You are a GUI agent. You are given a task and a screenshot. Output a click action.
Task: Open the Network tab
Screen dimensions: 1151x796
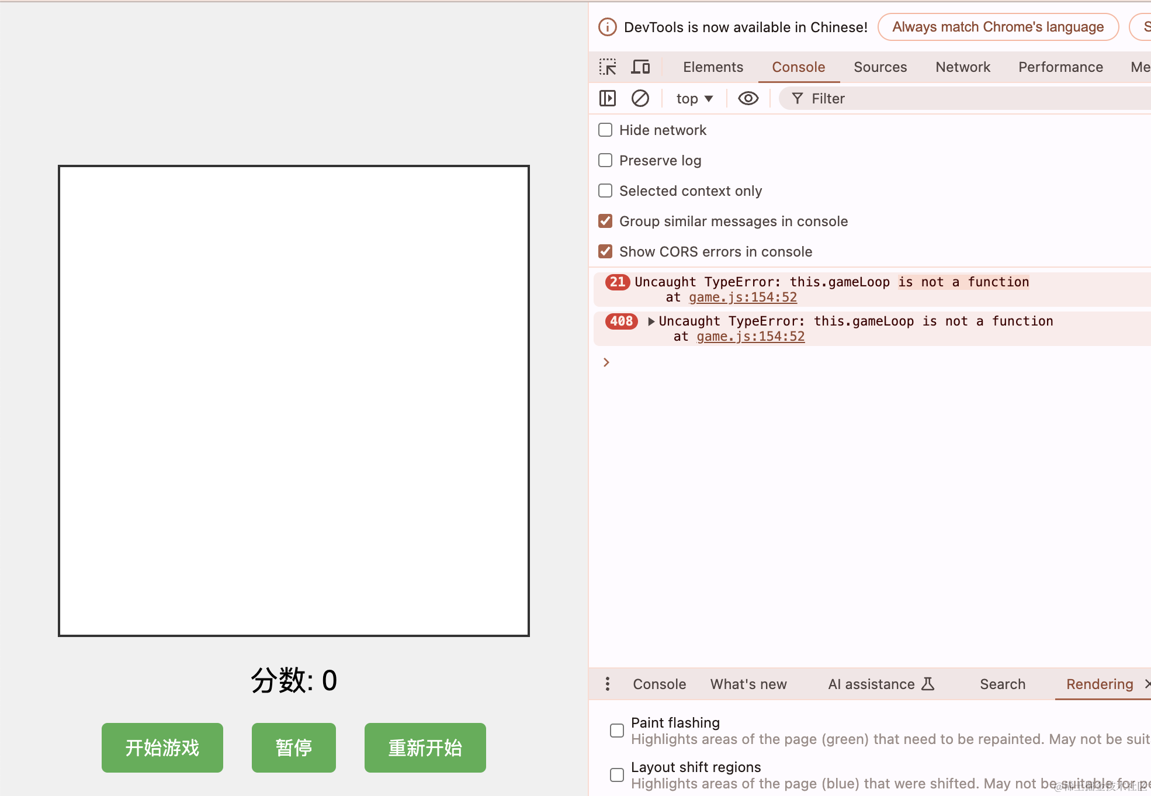[963, 67]
